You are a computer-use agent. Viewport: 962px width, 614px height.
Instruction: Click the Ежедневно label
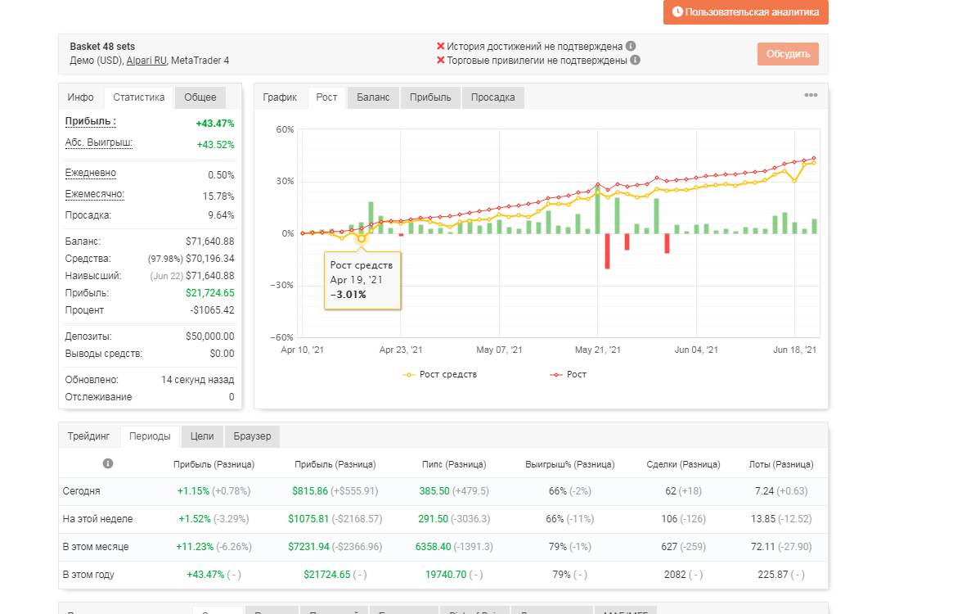tap(91, 174)
